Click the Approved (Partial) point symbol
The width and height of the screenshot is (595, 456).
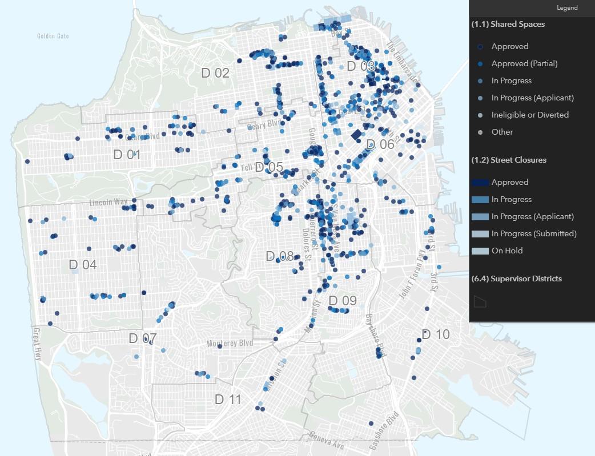(x=480, y=63)
